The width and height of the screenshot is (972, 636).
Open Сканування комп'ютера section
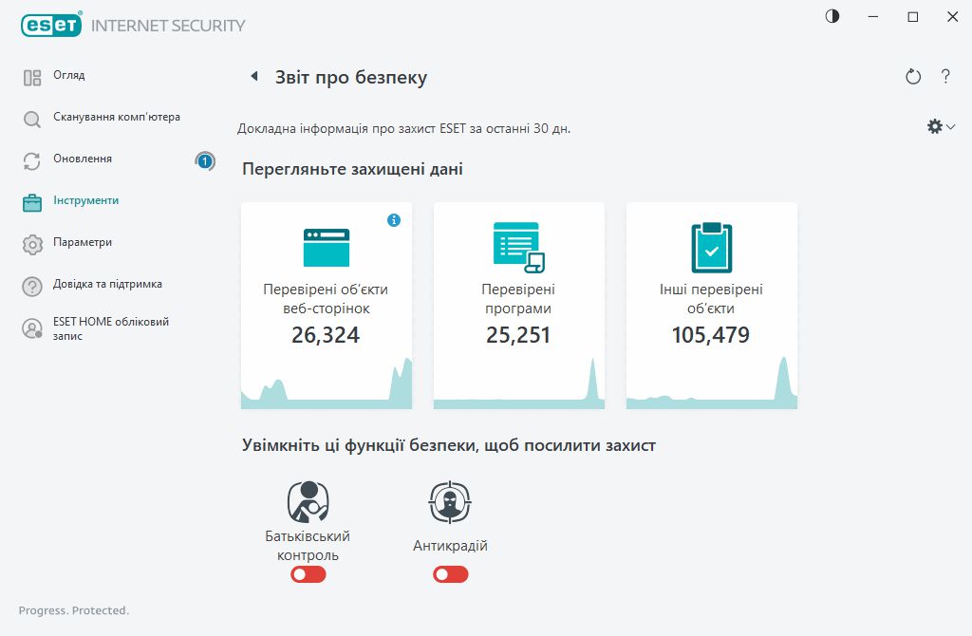117,117
